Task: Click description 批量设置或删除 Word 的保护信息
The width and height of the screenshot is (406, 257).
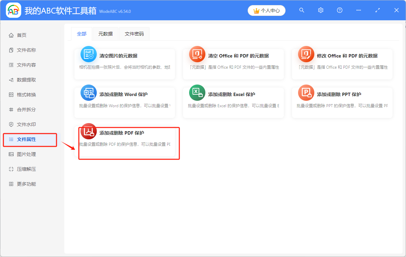Action: (x=125, y=106)
